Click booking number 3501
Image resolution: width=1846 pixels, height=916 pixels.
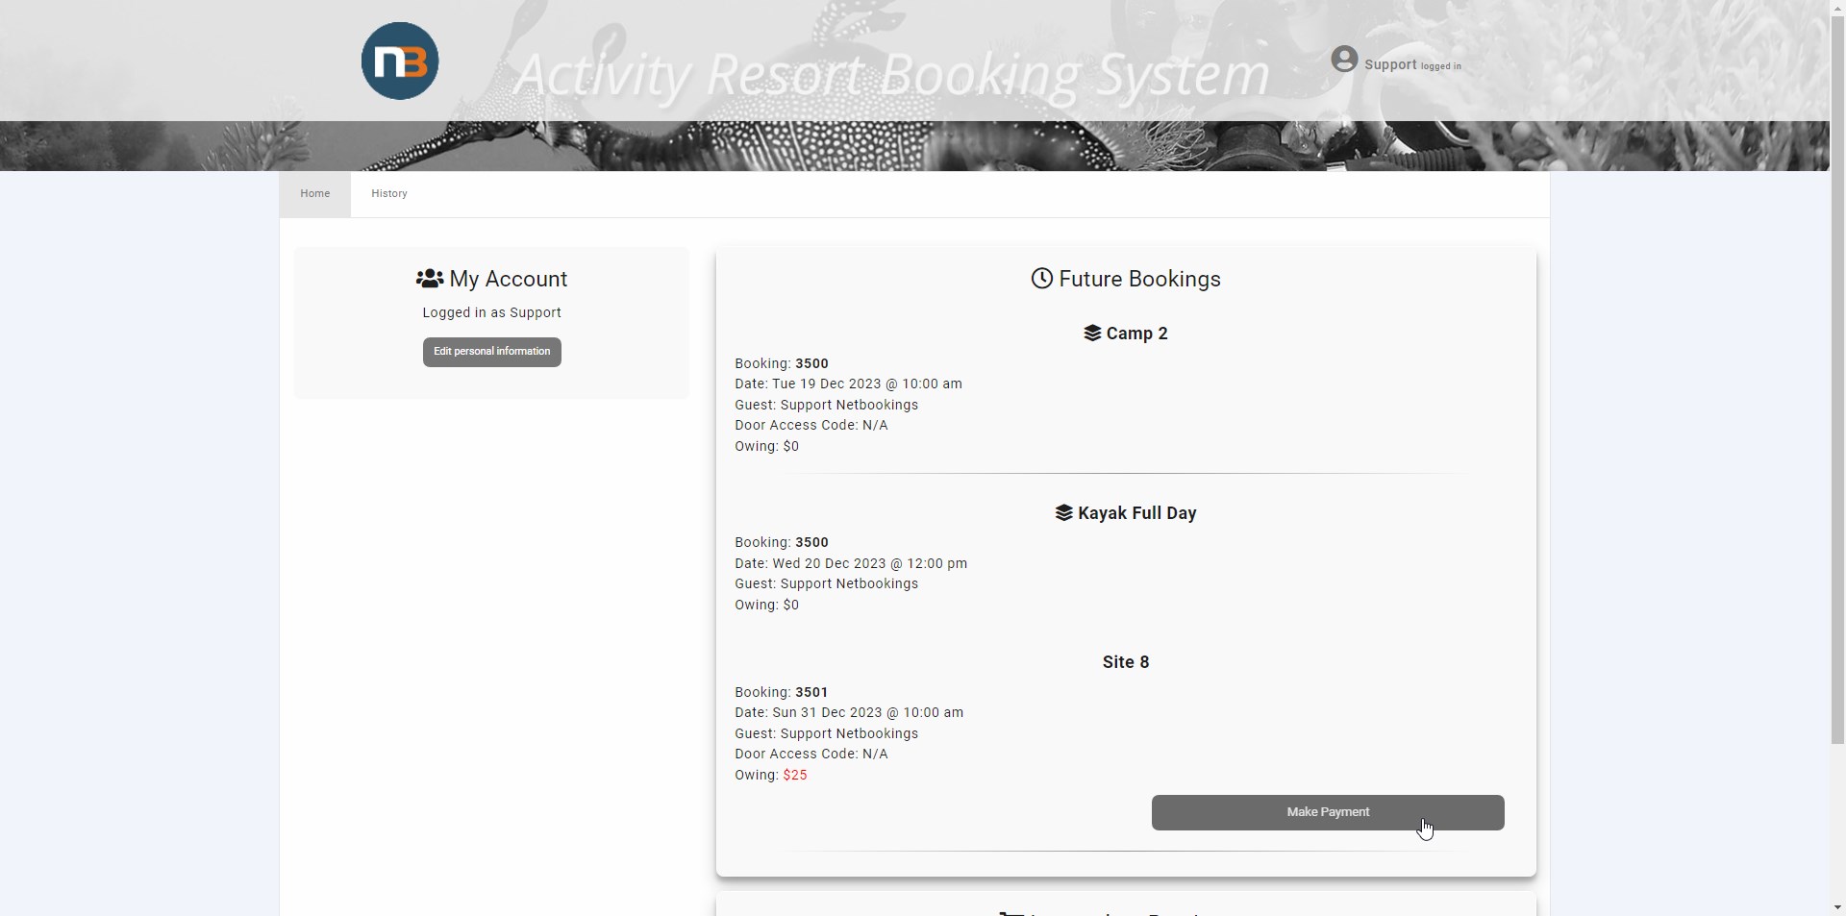coord(811,692)
